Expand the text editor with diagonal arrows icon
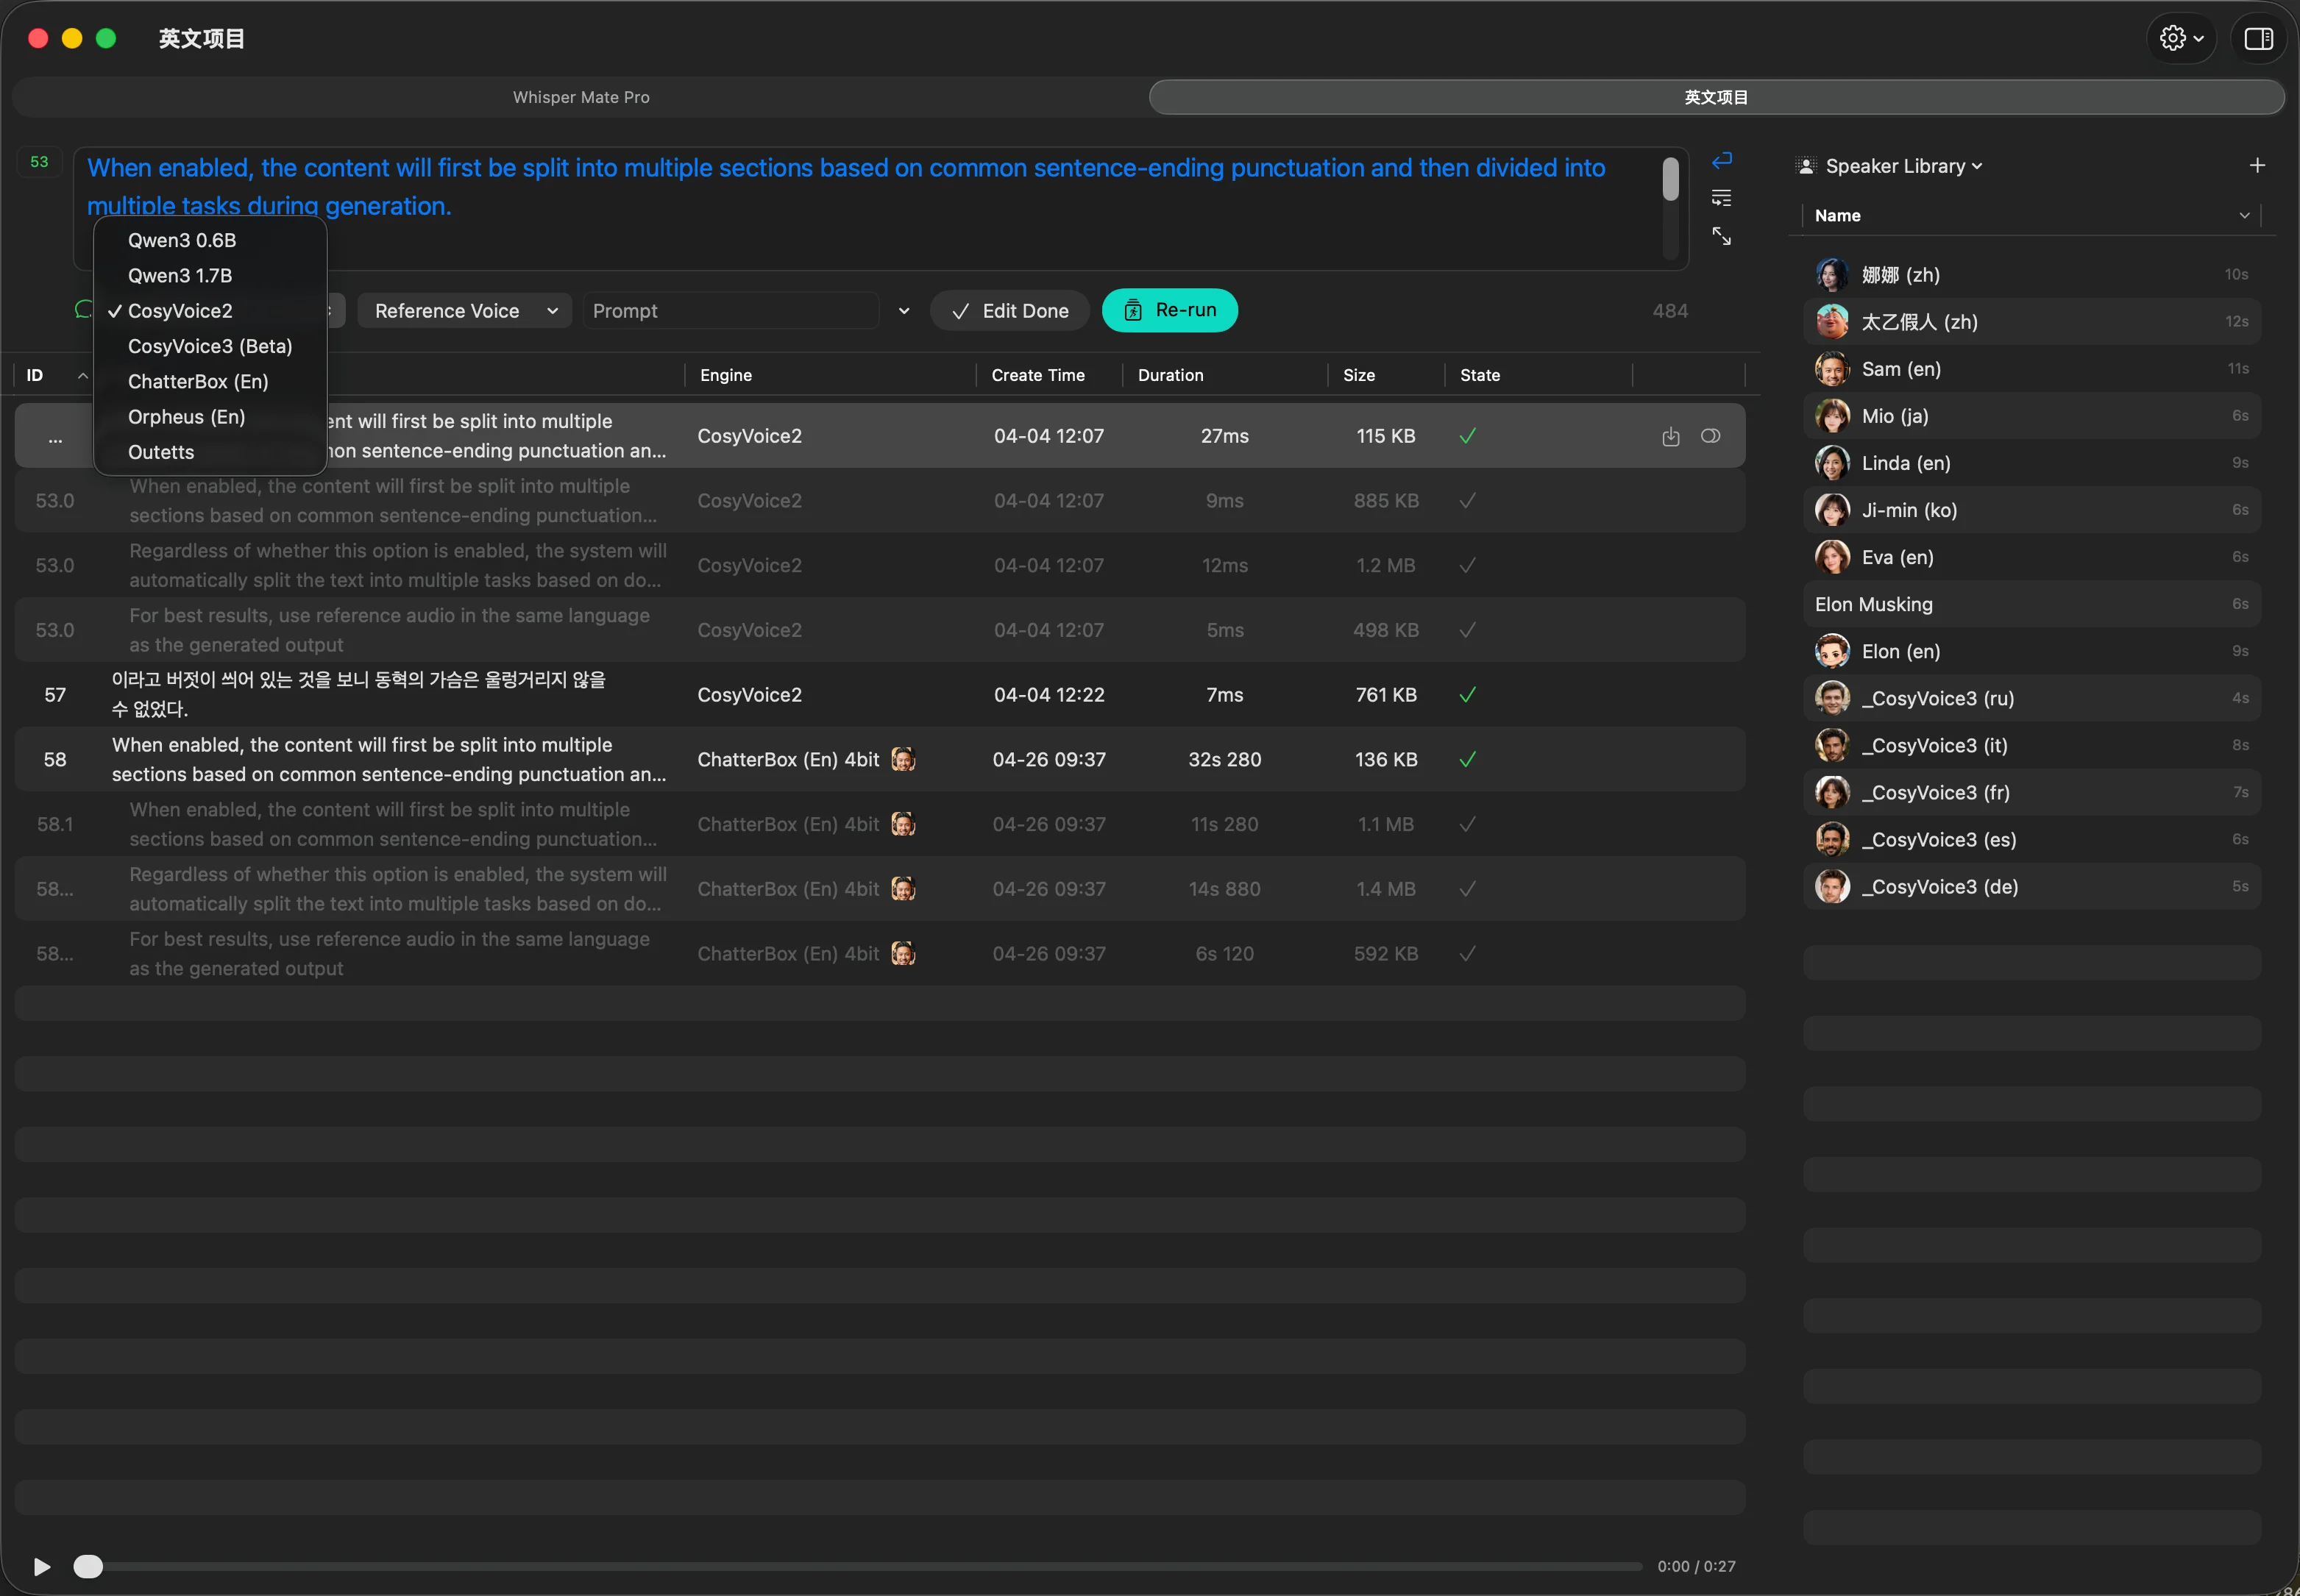This screenshot has width=2300, height=1596. [1721, 236]
